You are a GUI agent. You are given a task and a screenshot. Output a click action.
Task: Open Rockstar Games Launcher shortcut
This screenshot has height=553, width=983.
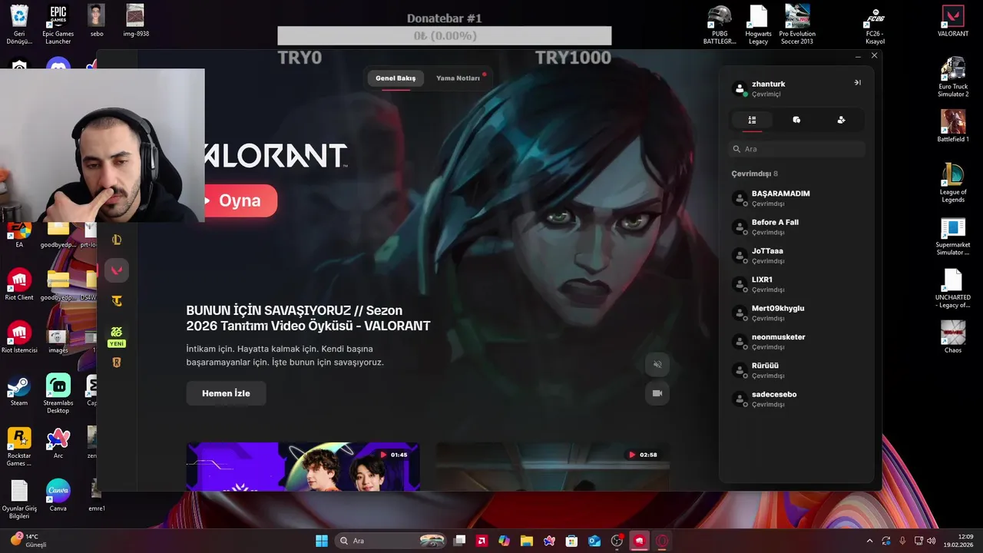click(19, 447)
